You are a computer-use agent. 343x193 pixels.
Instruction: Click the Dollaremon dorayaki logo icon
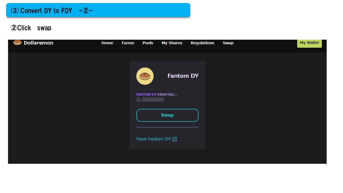pos(17,43)
